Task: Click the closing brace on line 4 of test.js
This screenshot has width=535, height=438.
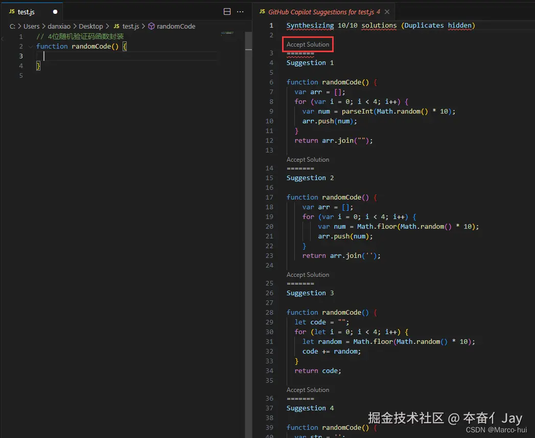Action: 38,66
